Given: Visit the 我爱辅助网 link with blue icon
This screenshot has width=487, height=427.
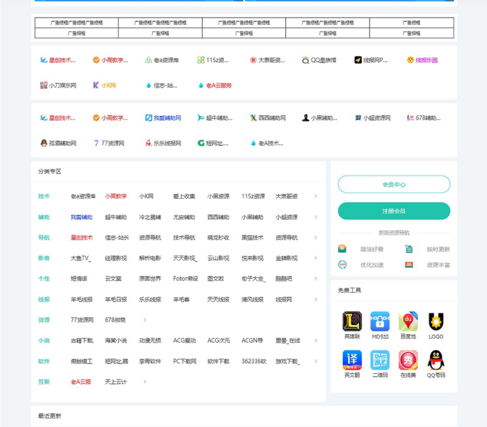Looking at the screenshot, I should 163,118.
